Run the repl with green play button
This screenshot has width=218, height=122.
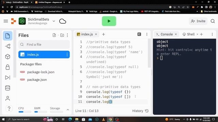109,21
